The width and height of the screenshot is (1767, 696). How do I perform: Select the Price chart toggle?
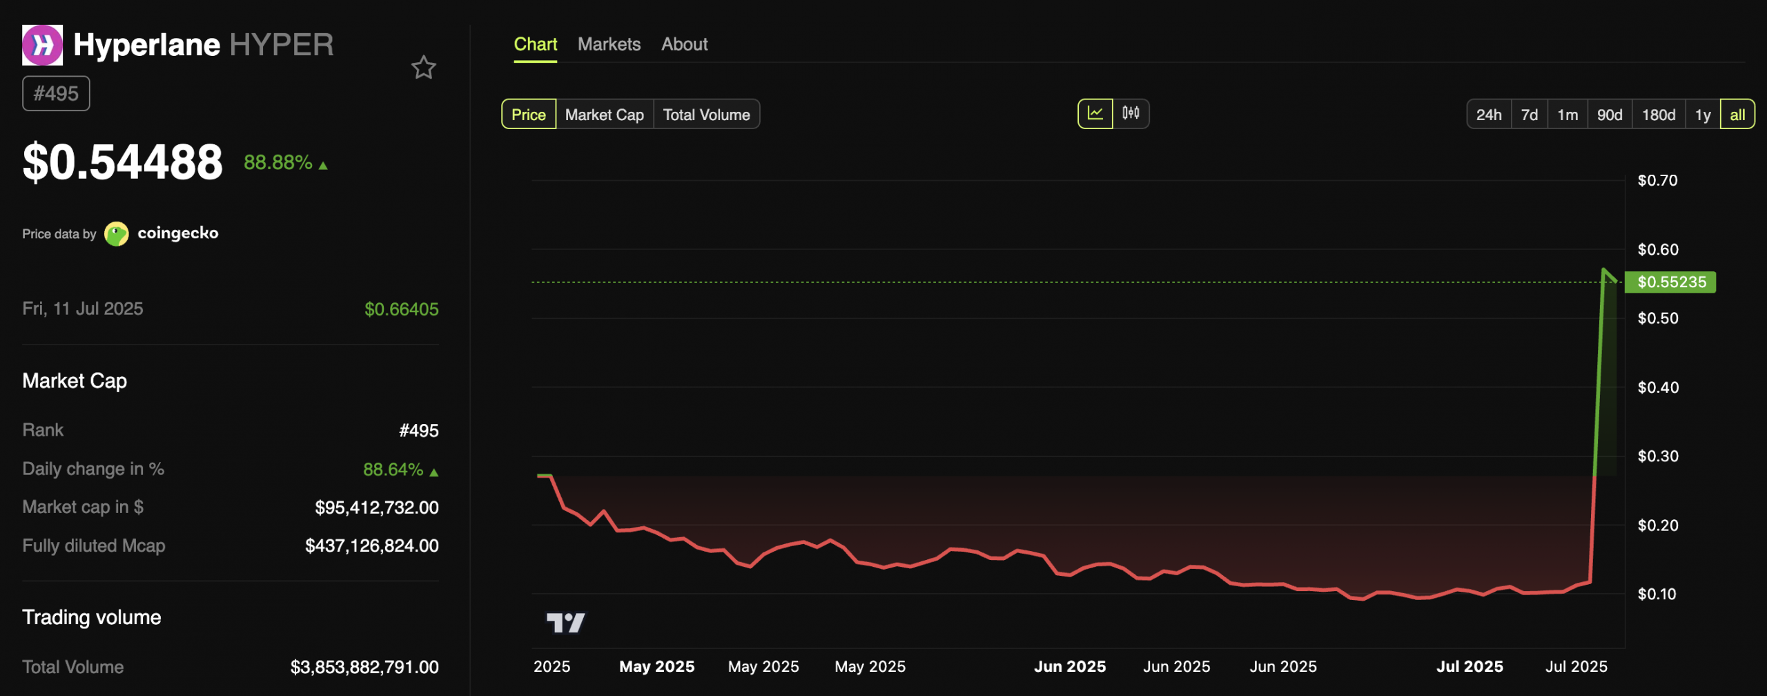tap(528, 115)
